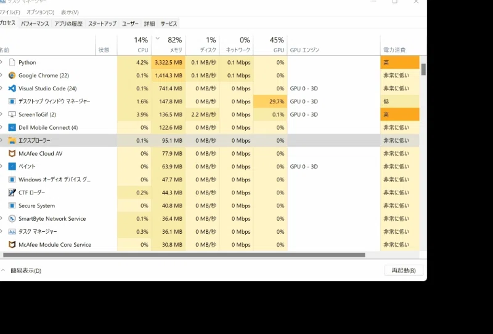Click the Windows オーディオ デバイス icon

click(x=12, y=180)
